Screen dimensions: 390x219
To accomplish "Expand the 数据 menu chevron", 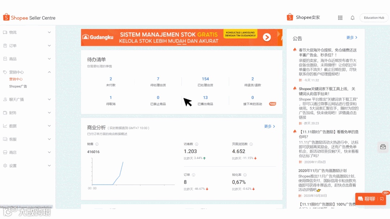I will coord(49,126).
